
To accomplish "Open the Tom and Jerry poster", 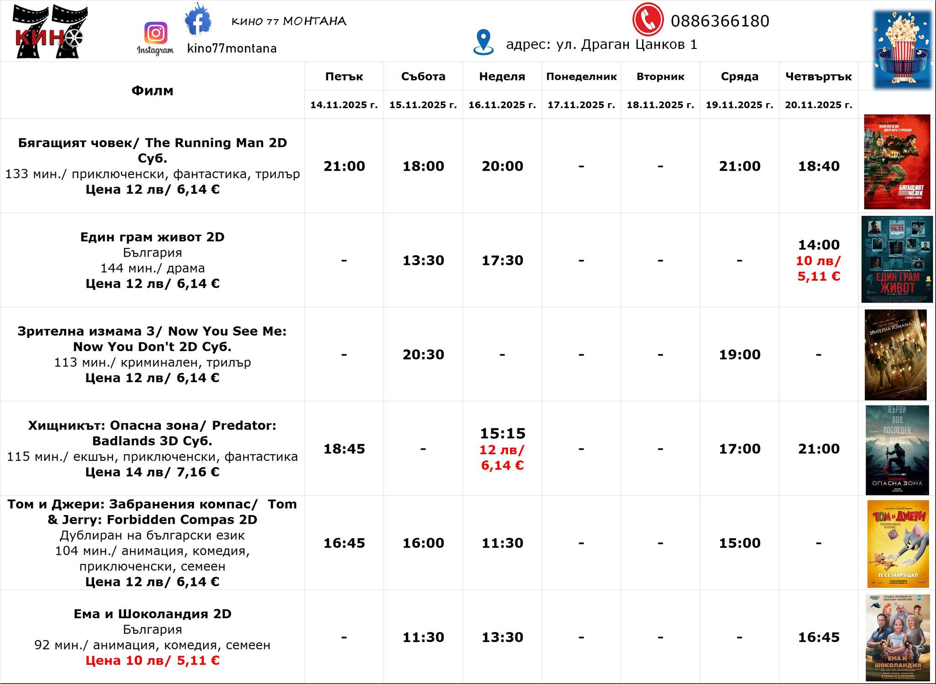I will point(898,543).
